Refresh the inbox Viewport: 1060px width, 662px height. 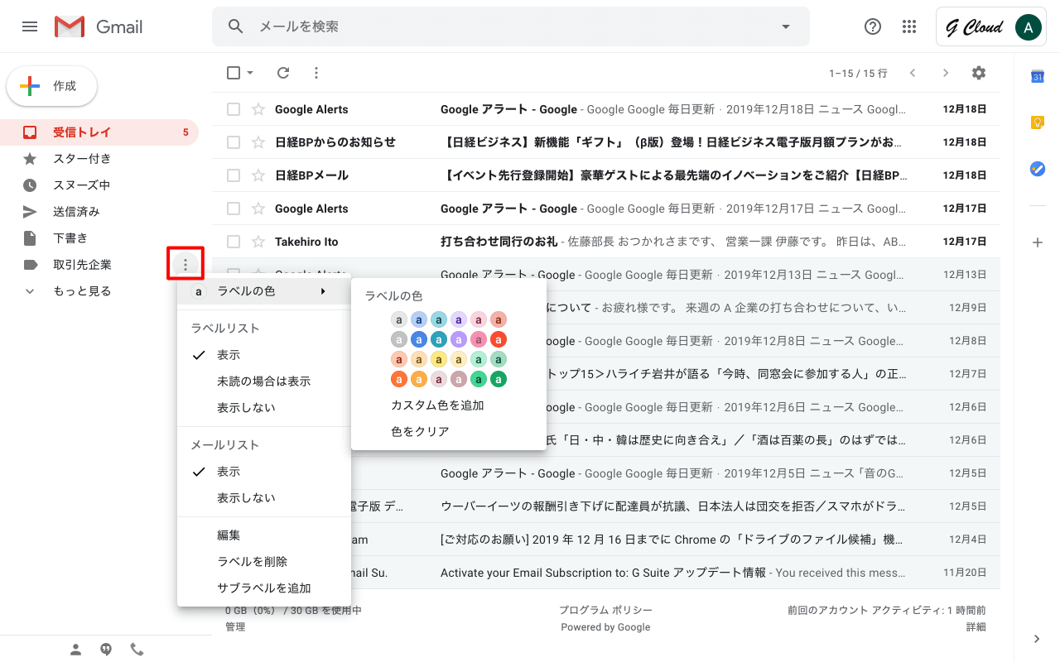coord(283,73)
